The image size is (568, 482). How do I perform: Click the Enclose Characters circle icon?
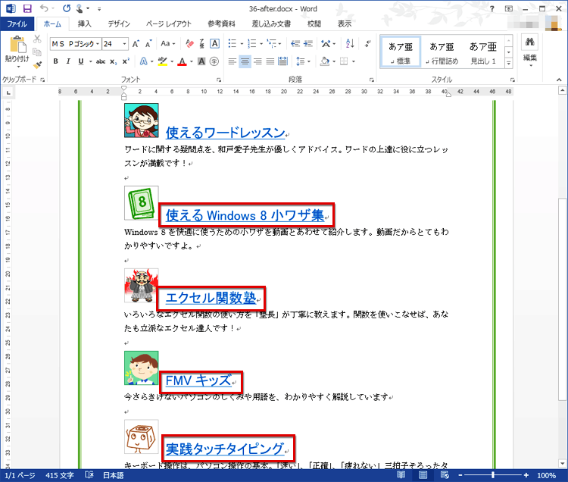tap(214, 61)
